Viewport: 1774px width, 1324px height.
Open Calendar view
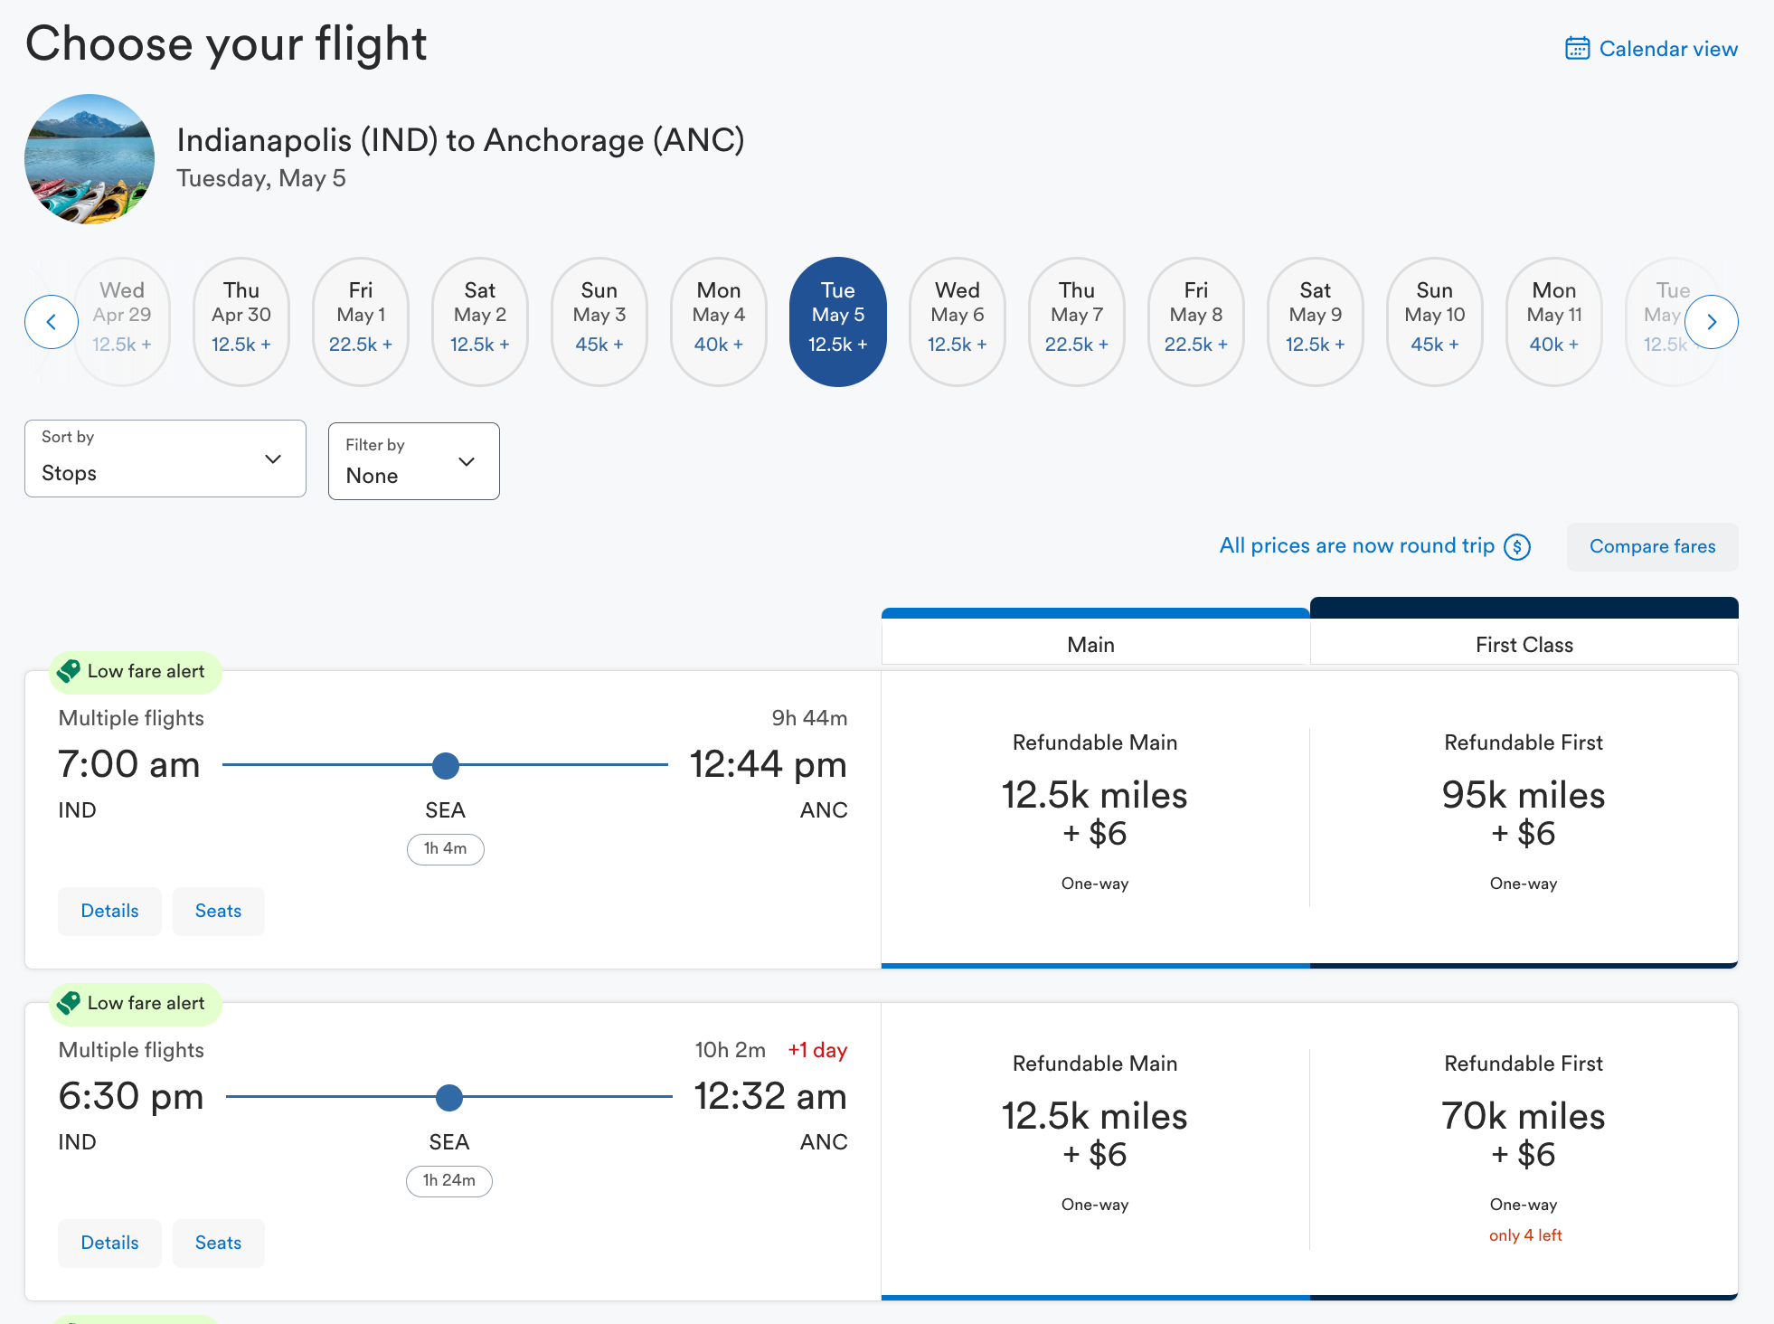1668,48
